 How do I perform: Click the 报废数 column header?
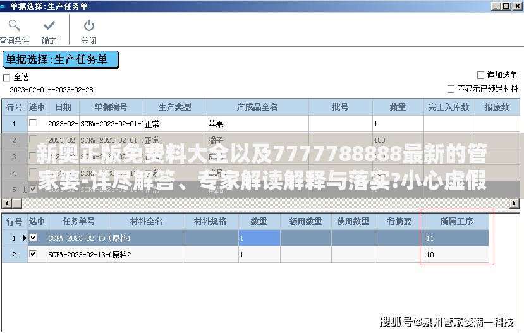click(497, 107)
